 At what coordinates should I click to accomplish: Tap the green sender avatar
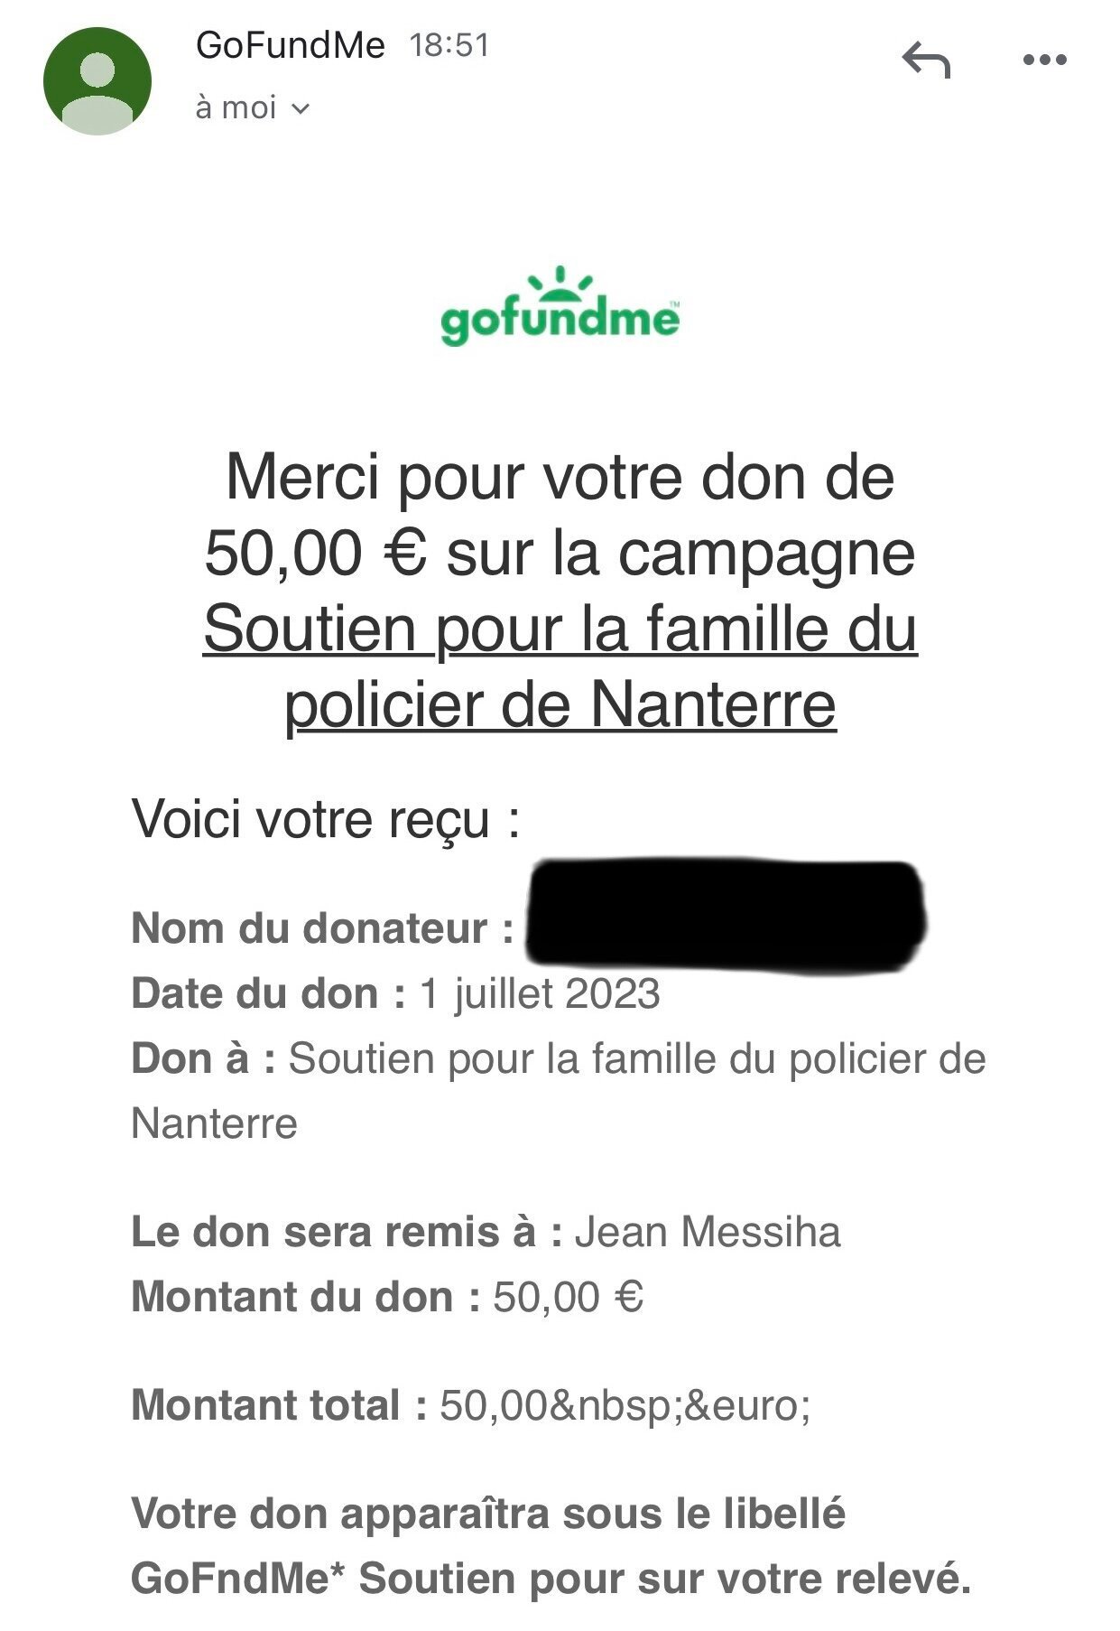pyautogui.click(x=97, y=80)
